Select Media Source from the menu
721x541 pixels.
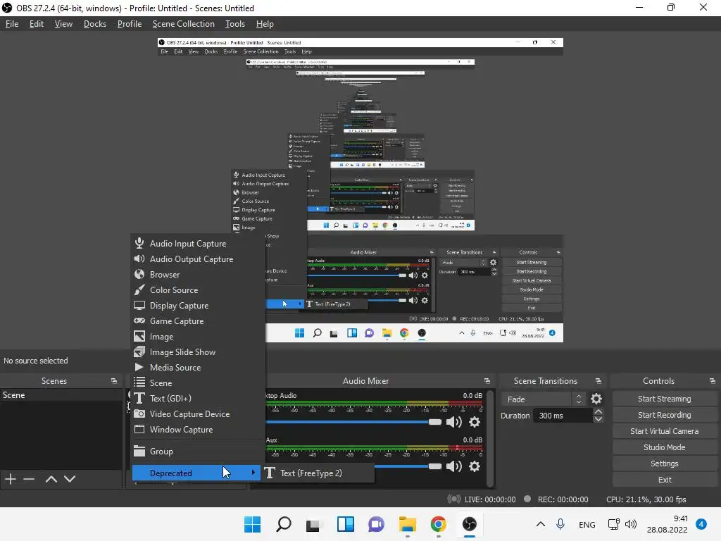(x=198, y=368)
